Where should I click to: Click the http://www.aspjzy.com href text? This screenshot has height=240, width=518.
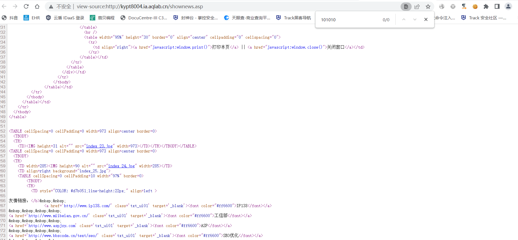click(x=52, y=226)
